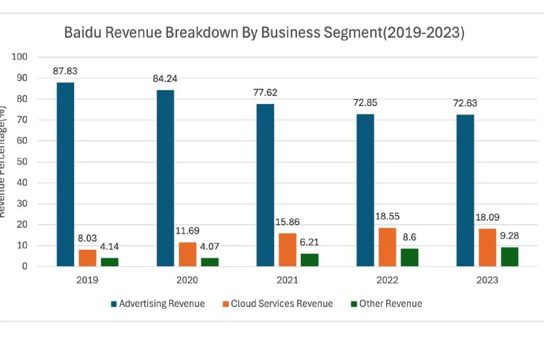The image size is (544, 363).
Task: Click the 2021 x-axis year label
Action: (287, 280)
